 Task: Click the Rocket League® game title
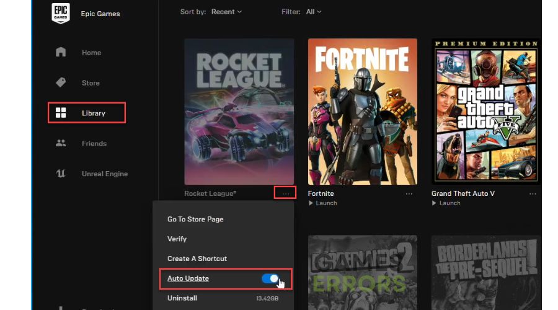[210, 193]
